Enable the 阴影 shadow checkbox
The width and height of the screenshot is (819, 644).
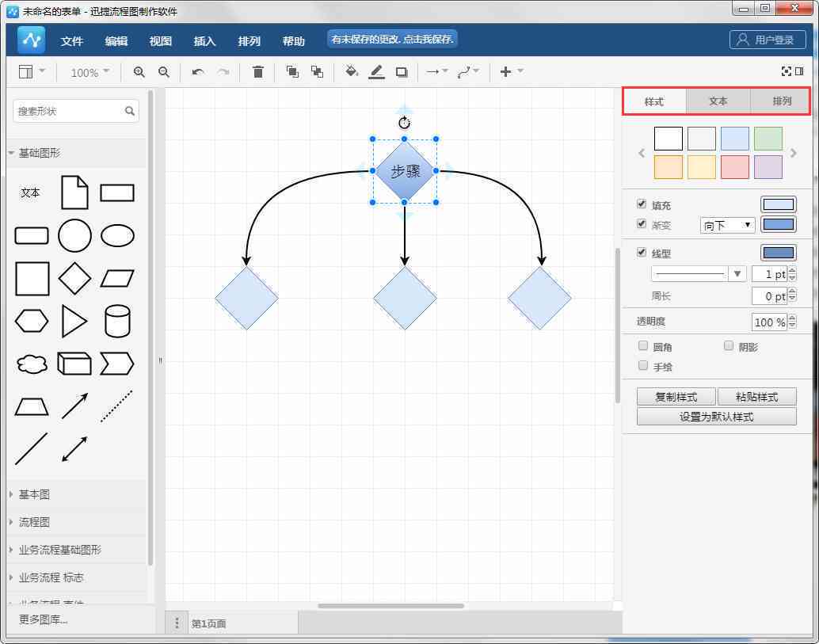tap(729, 345)
